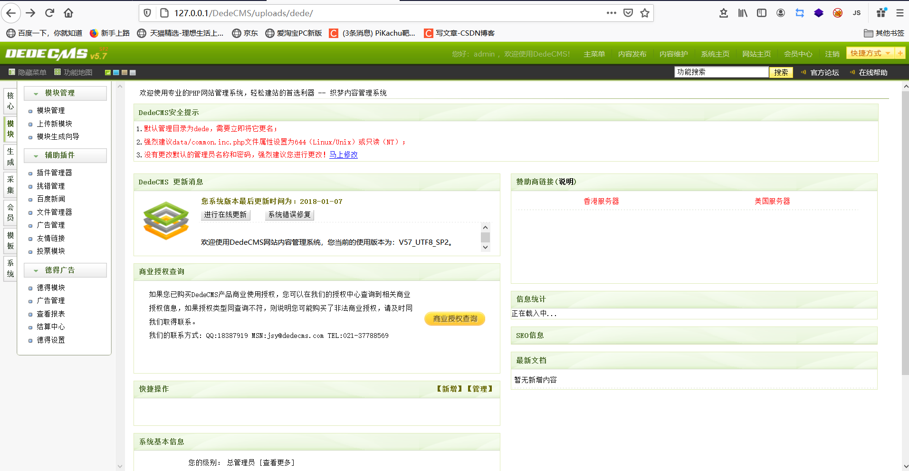This screenshot has width=909, height=471.
Task: Click the + quick-add icon beside 快捷方式
Action: pos(900,53)
